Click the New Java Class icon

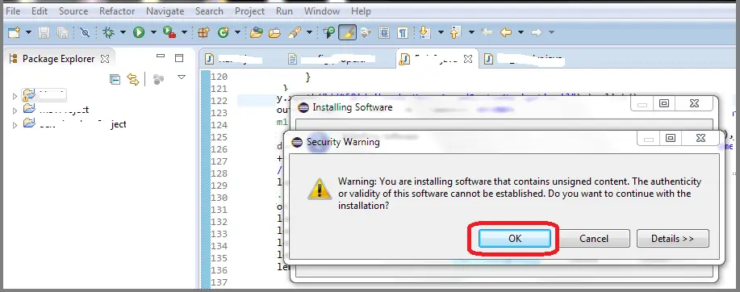click(x=223, y=32)
